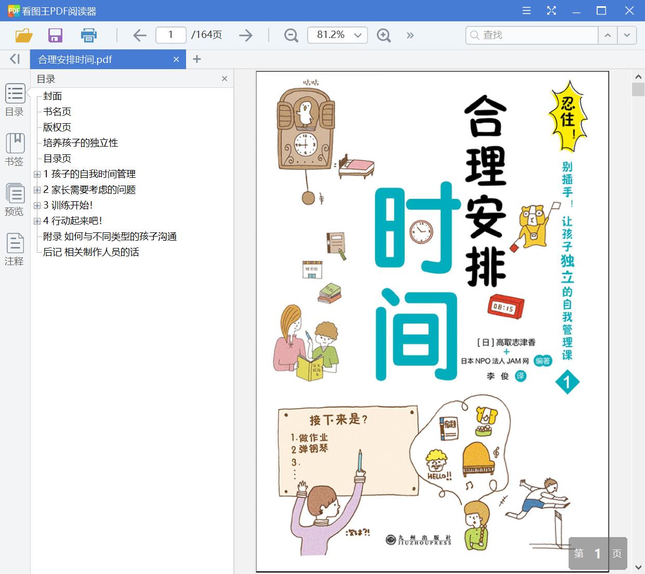Viewport: 645px width, 574px height.
Task: Click the vertical scrollbar down arrow
Action: [638, 567]
